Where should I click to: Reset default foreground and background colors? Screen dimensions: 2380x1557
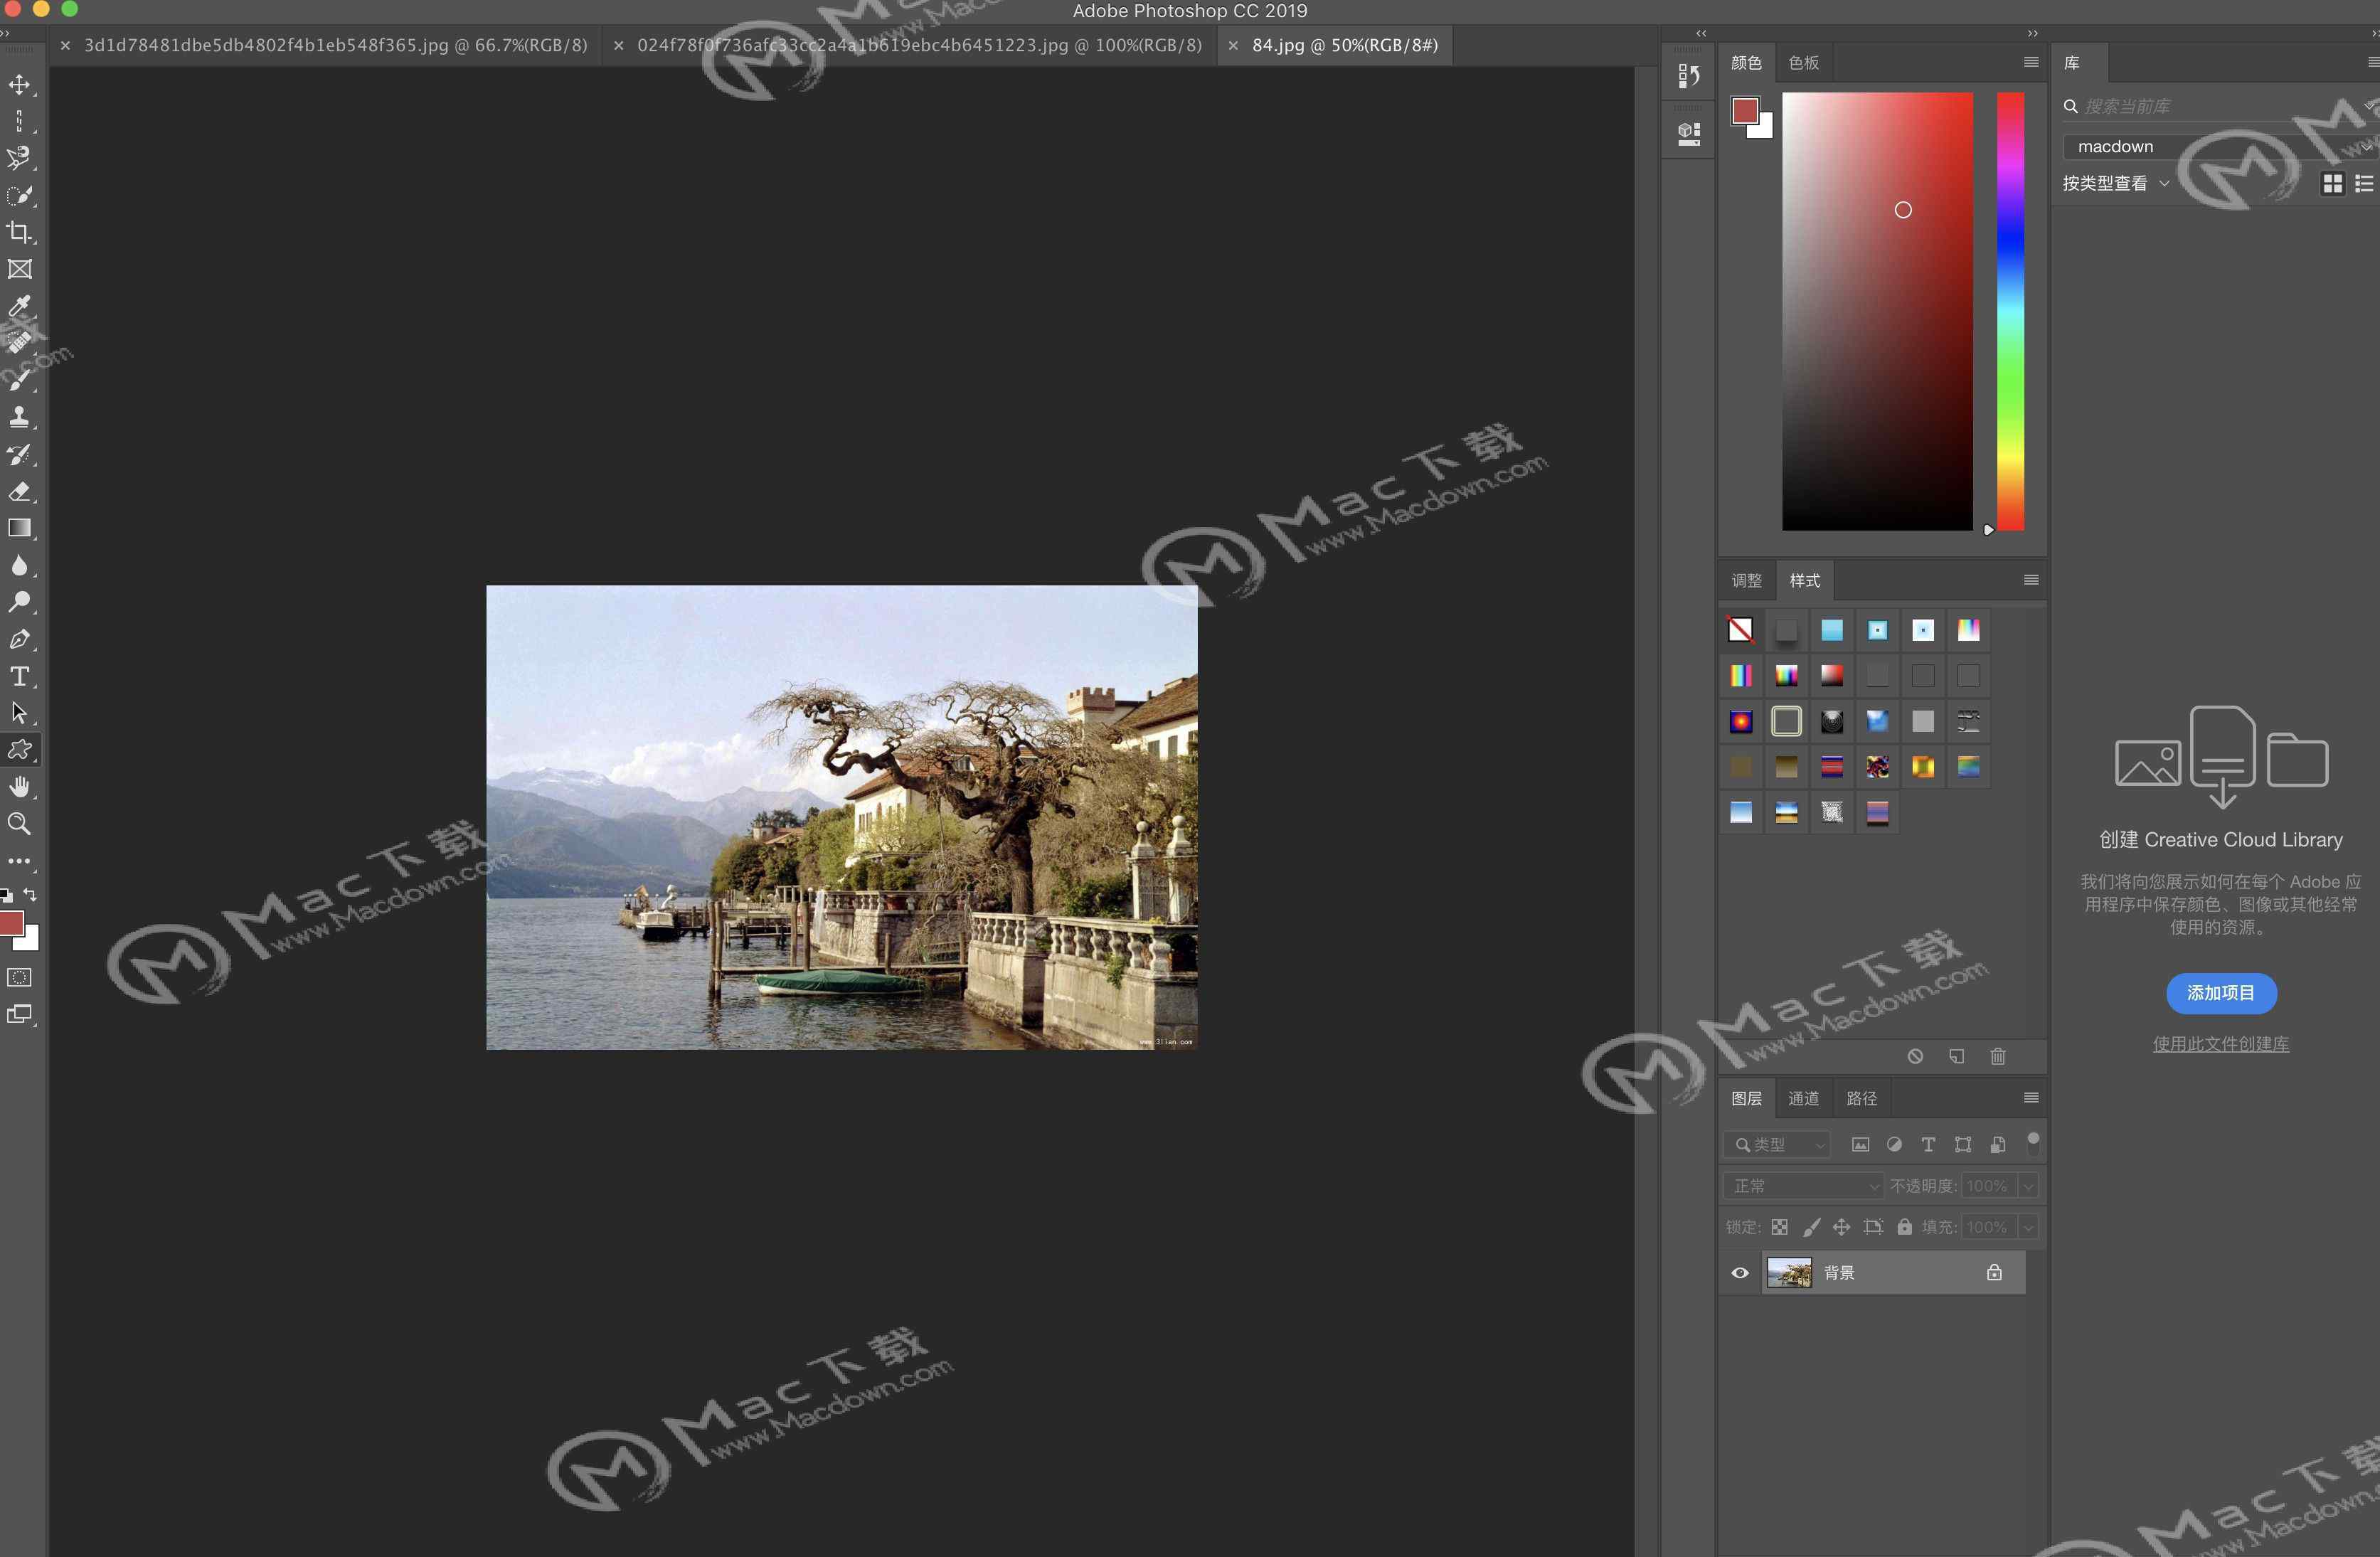click(7, 895)
